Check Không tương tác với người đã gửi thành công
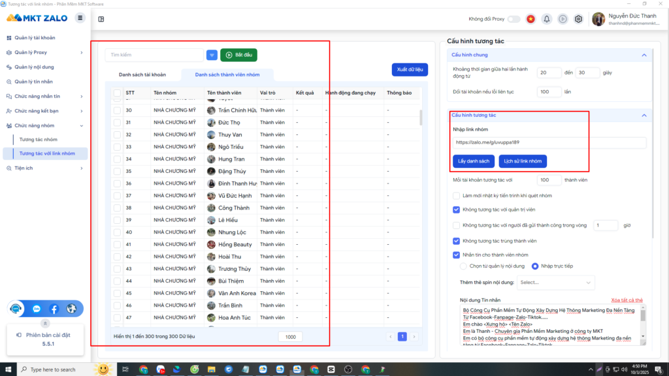The width and height of the screenshot is (669, 376). (456, 225)
